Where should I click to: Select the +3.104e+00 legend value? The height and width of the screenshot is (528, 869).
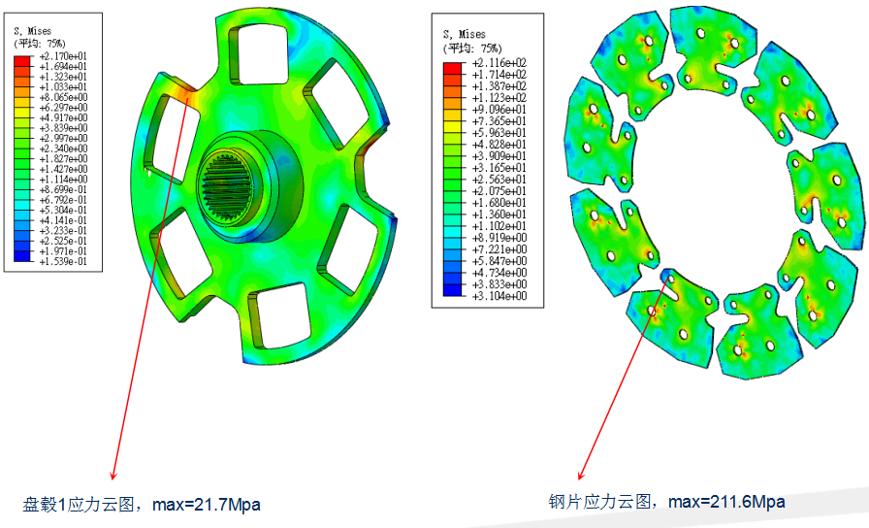[x=499, y=296]
